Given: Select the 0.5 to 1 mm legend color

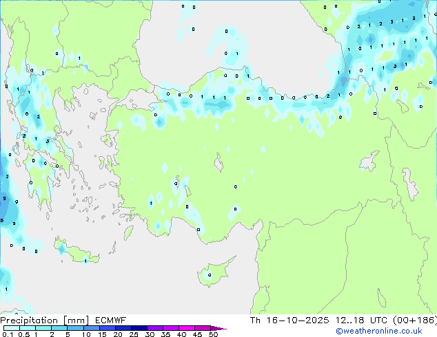Looking at the screenshot, I should click(x=28, y=328).
